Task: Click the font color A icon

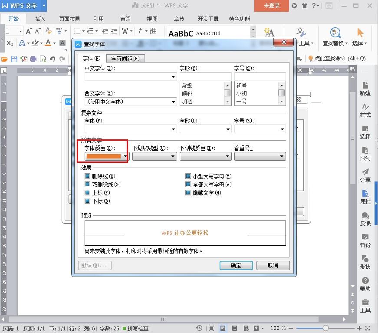Action: click(48, 43)
